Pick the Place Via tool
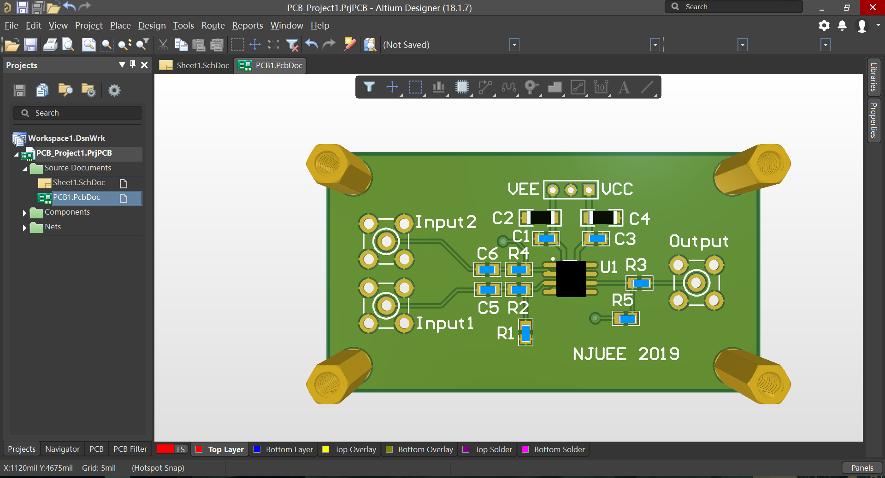Viewport: 885px width, 478px height. 531,87
